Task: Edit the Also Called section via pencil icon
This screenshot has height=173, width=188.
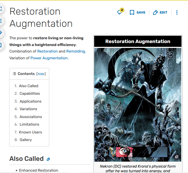Action: [48, 159]
